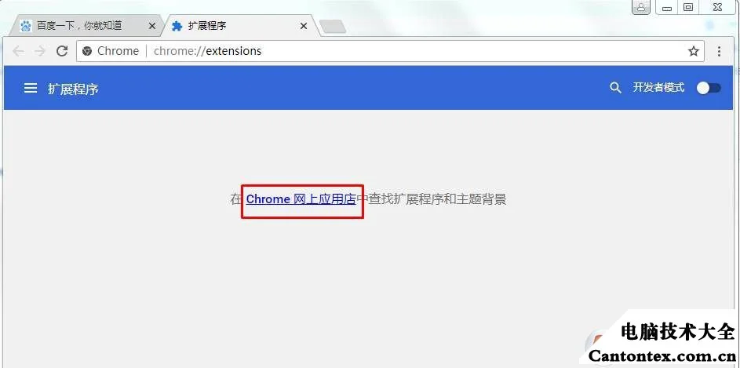The image size is (740, 368).
Task: Focus the chrome://extensions address bar
Action: pos(390,51)
